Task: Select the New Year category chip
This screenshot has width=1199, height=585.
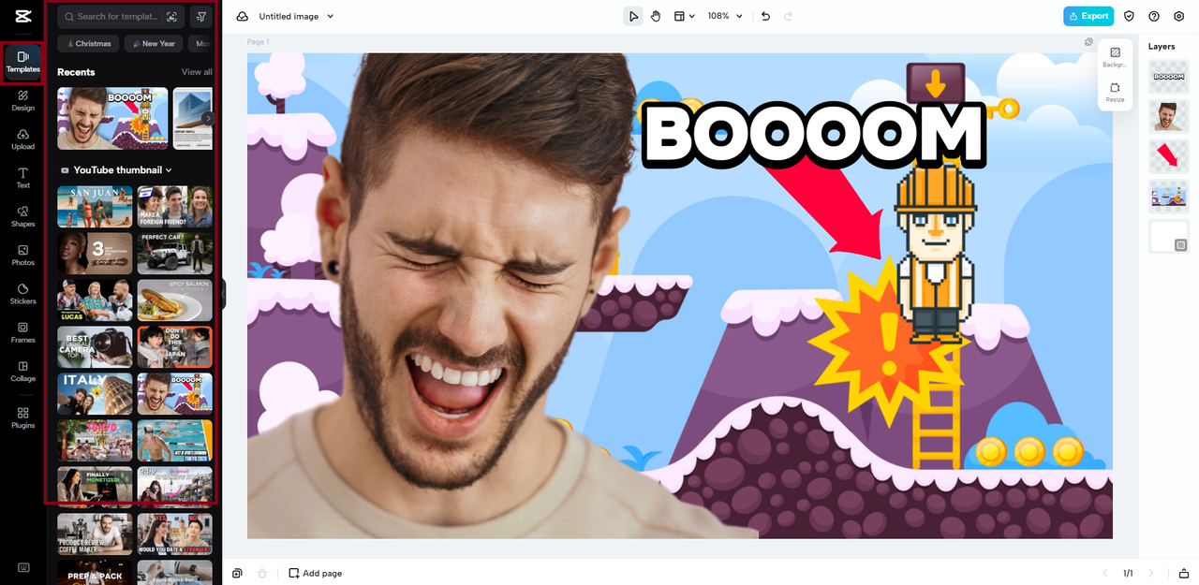Action: (x=154, y=44)
